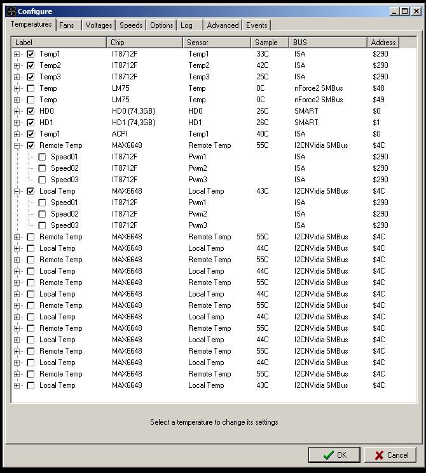Collapse the checked Local Temp node
426x473 pixels.
click(17, 191)
